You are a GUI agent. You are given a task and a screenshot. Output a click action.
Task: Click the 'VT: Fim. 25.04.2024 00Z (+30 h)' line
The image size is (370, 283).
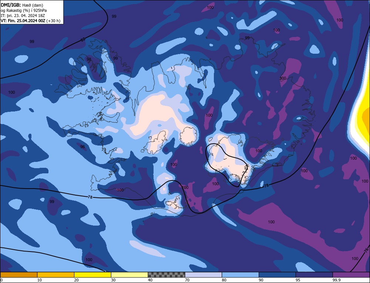pyautogui.click(x=30, y=20)
